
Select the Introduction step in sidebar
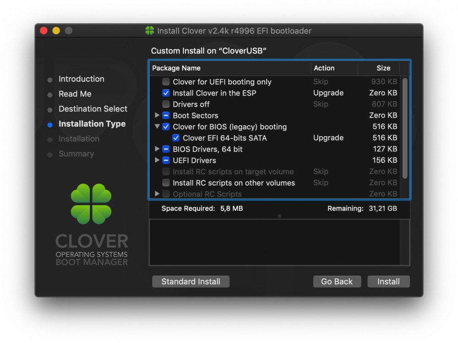pyautogui.click(x=81, y=79)
